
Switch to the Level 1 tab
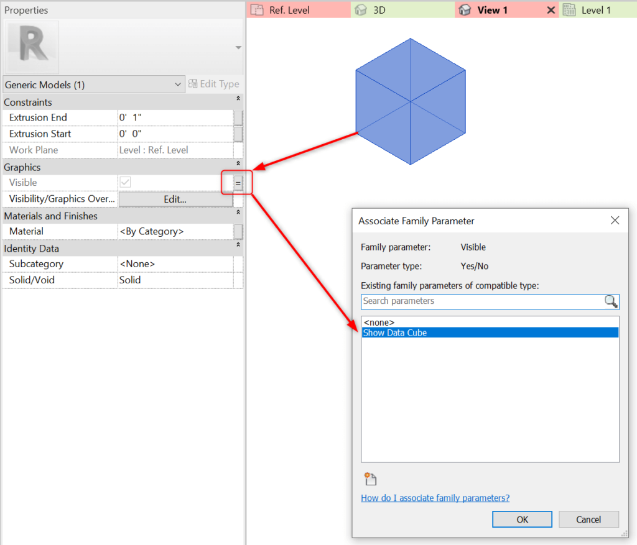point(597,10)
